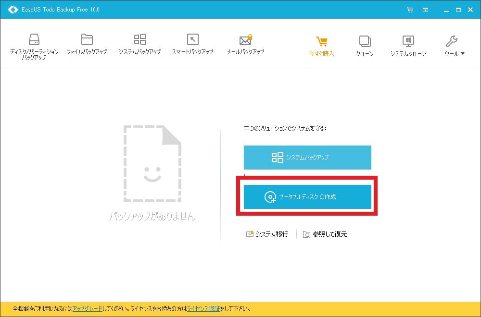The width and height of the screenshot is (481, 317).
Task: Open the Clone (クローン) tool
Action: (x=365, y=46)
